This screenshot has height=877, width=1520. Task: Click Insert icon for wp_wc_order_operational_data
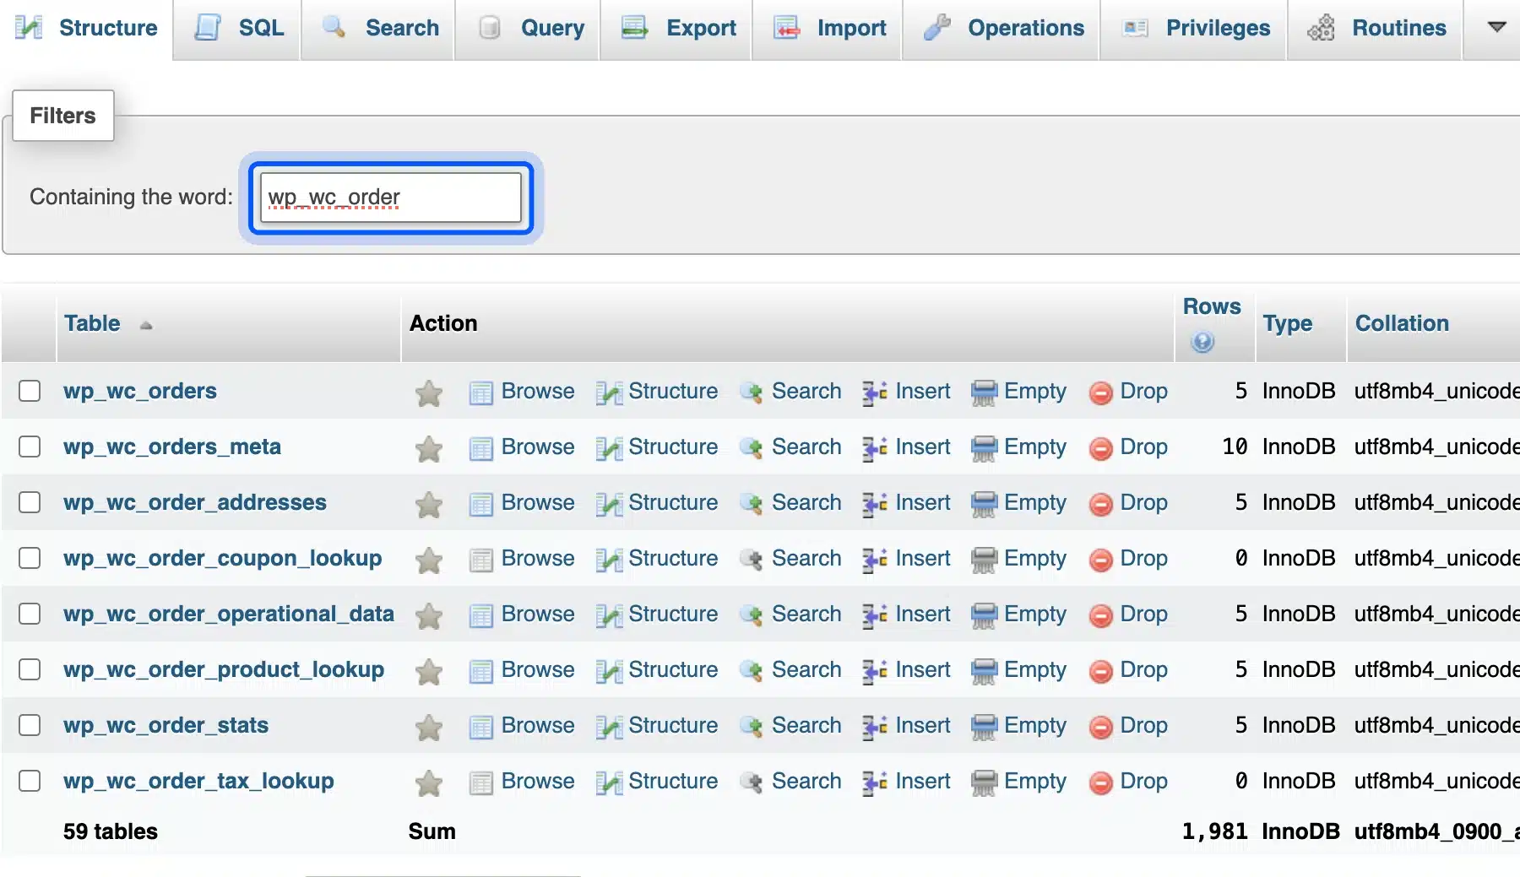pos(875,616)
